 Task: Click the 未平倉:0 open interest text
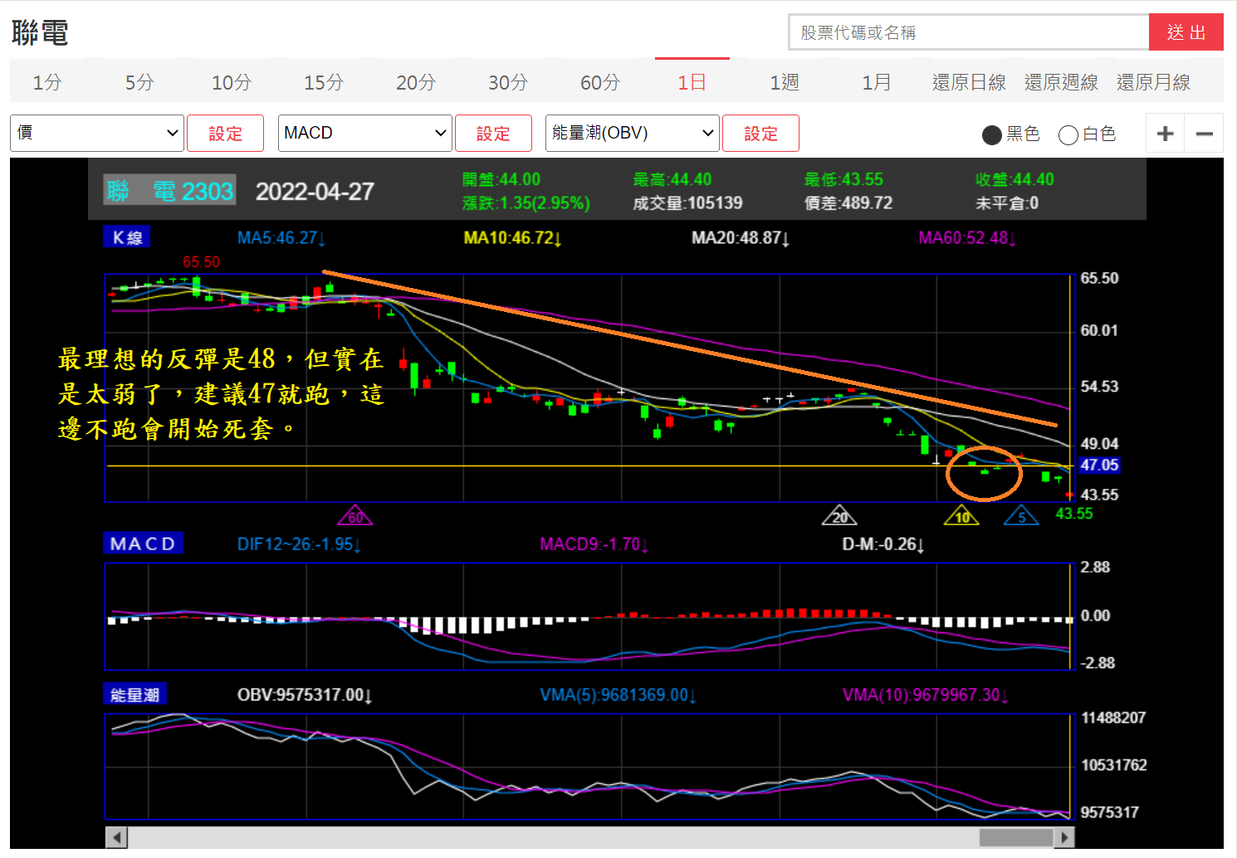[x=1006, y=203]
